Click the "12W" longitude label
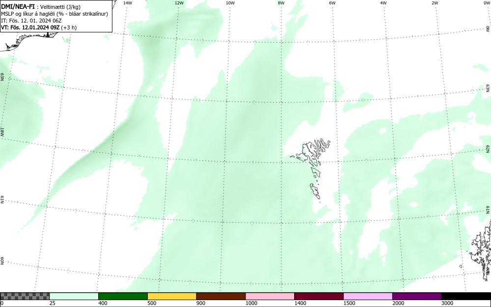Screen dimensions: 491x307 (x=179, y=3)
